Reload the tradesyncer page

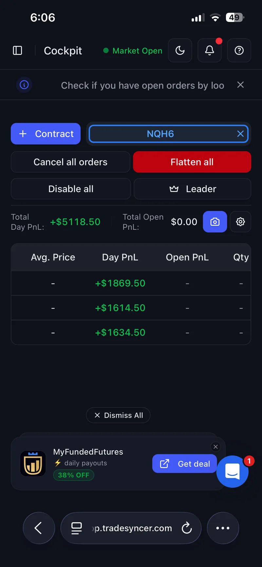187,528
